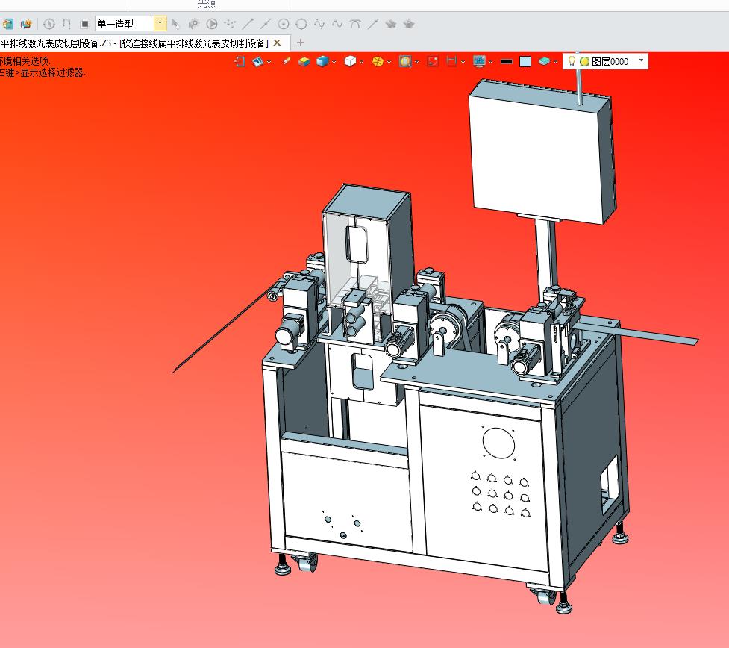The width and height of the screenshot is (729, 648).
Task: Click the circle quadrant point icon
Action: 301,24
